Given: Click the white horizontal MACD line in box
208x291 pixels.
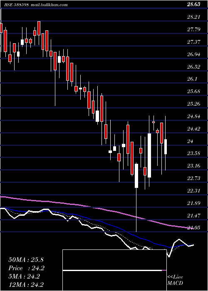Looking at the screenshot, I should pyautogui.click(x=112, y=270).
